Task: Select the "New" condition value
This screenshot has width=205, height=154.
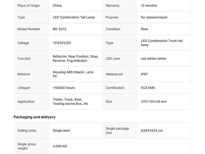Action: click(x=145, y=29)
